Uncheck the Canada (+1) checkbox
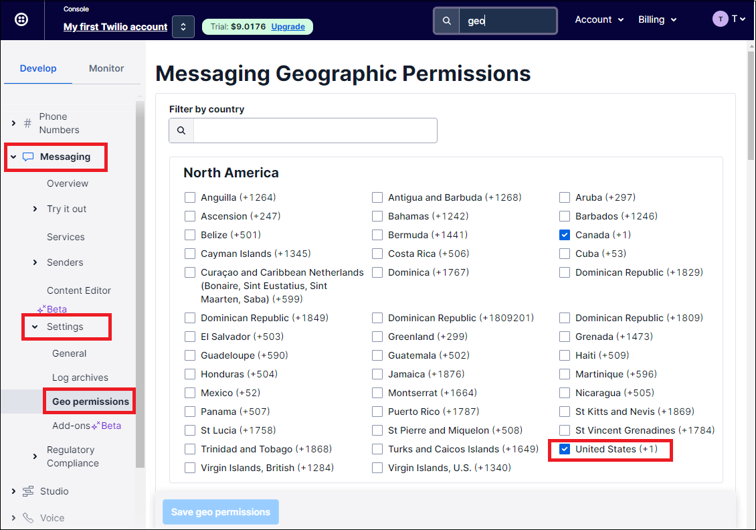The height and width of the screenshot is (530, 756). (x=565, y=235)
